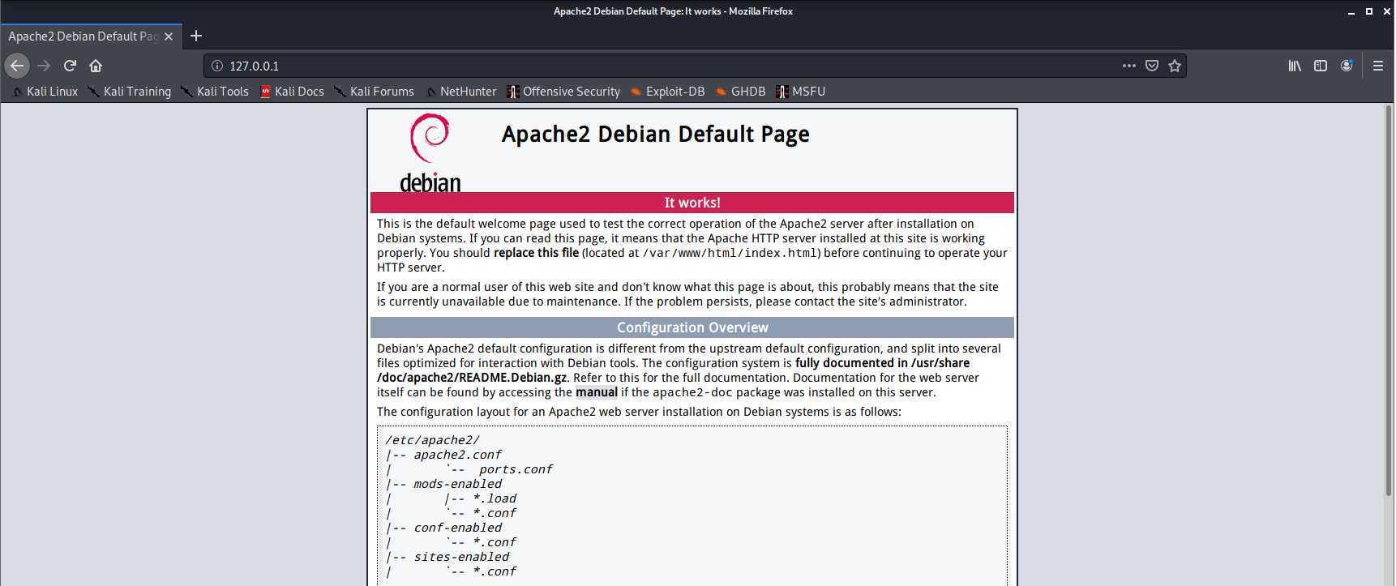Image resolution: width=1396 pixels, height=586 pixels.
Task: Open a new tab with plus button
Action: coord(196,36)
